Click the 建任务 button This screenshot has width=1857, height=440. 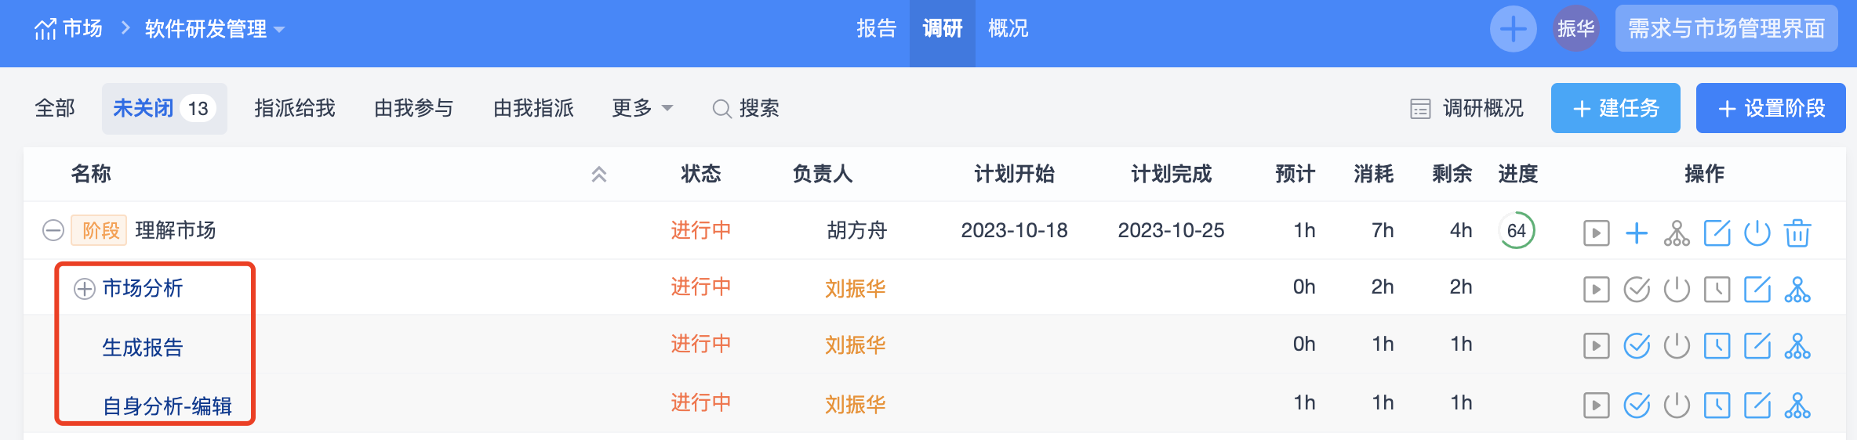coord(1615,108)
